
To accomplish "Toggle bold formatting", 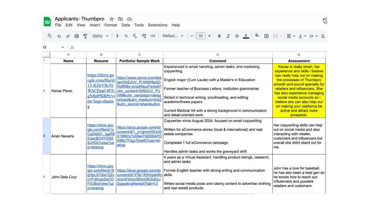I will (x=219, y=36).
